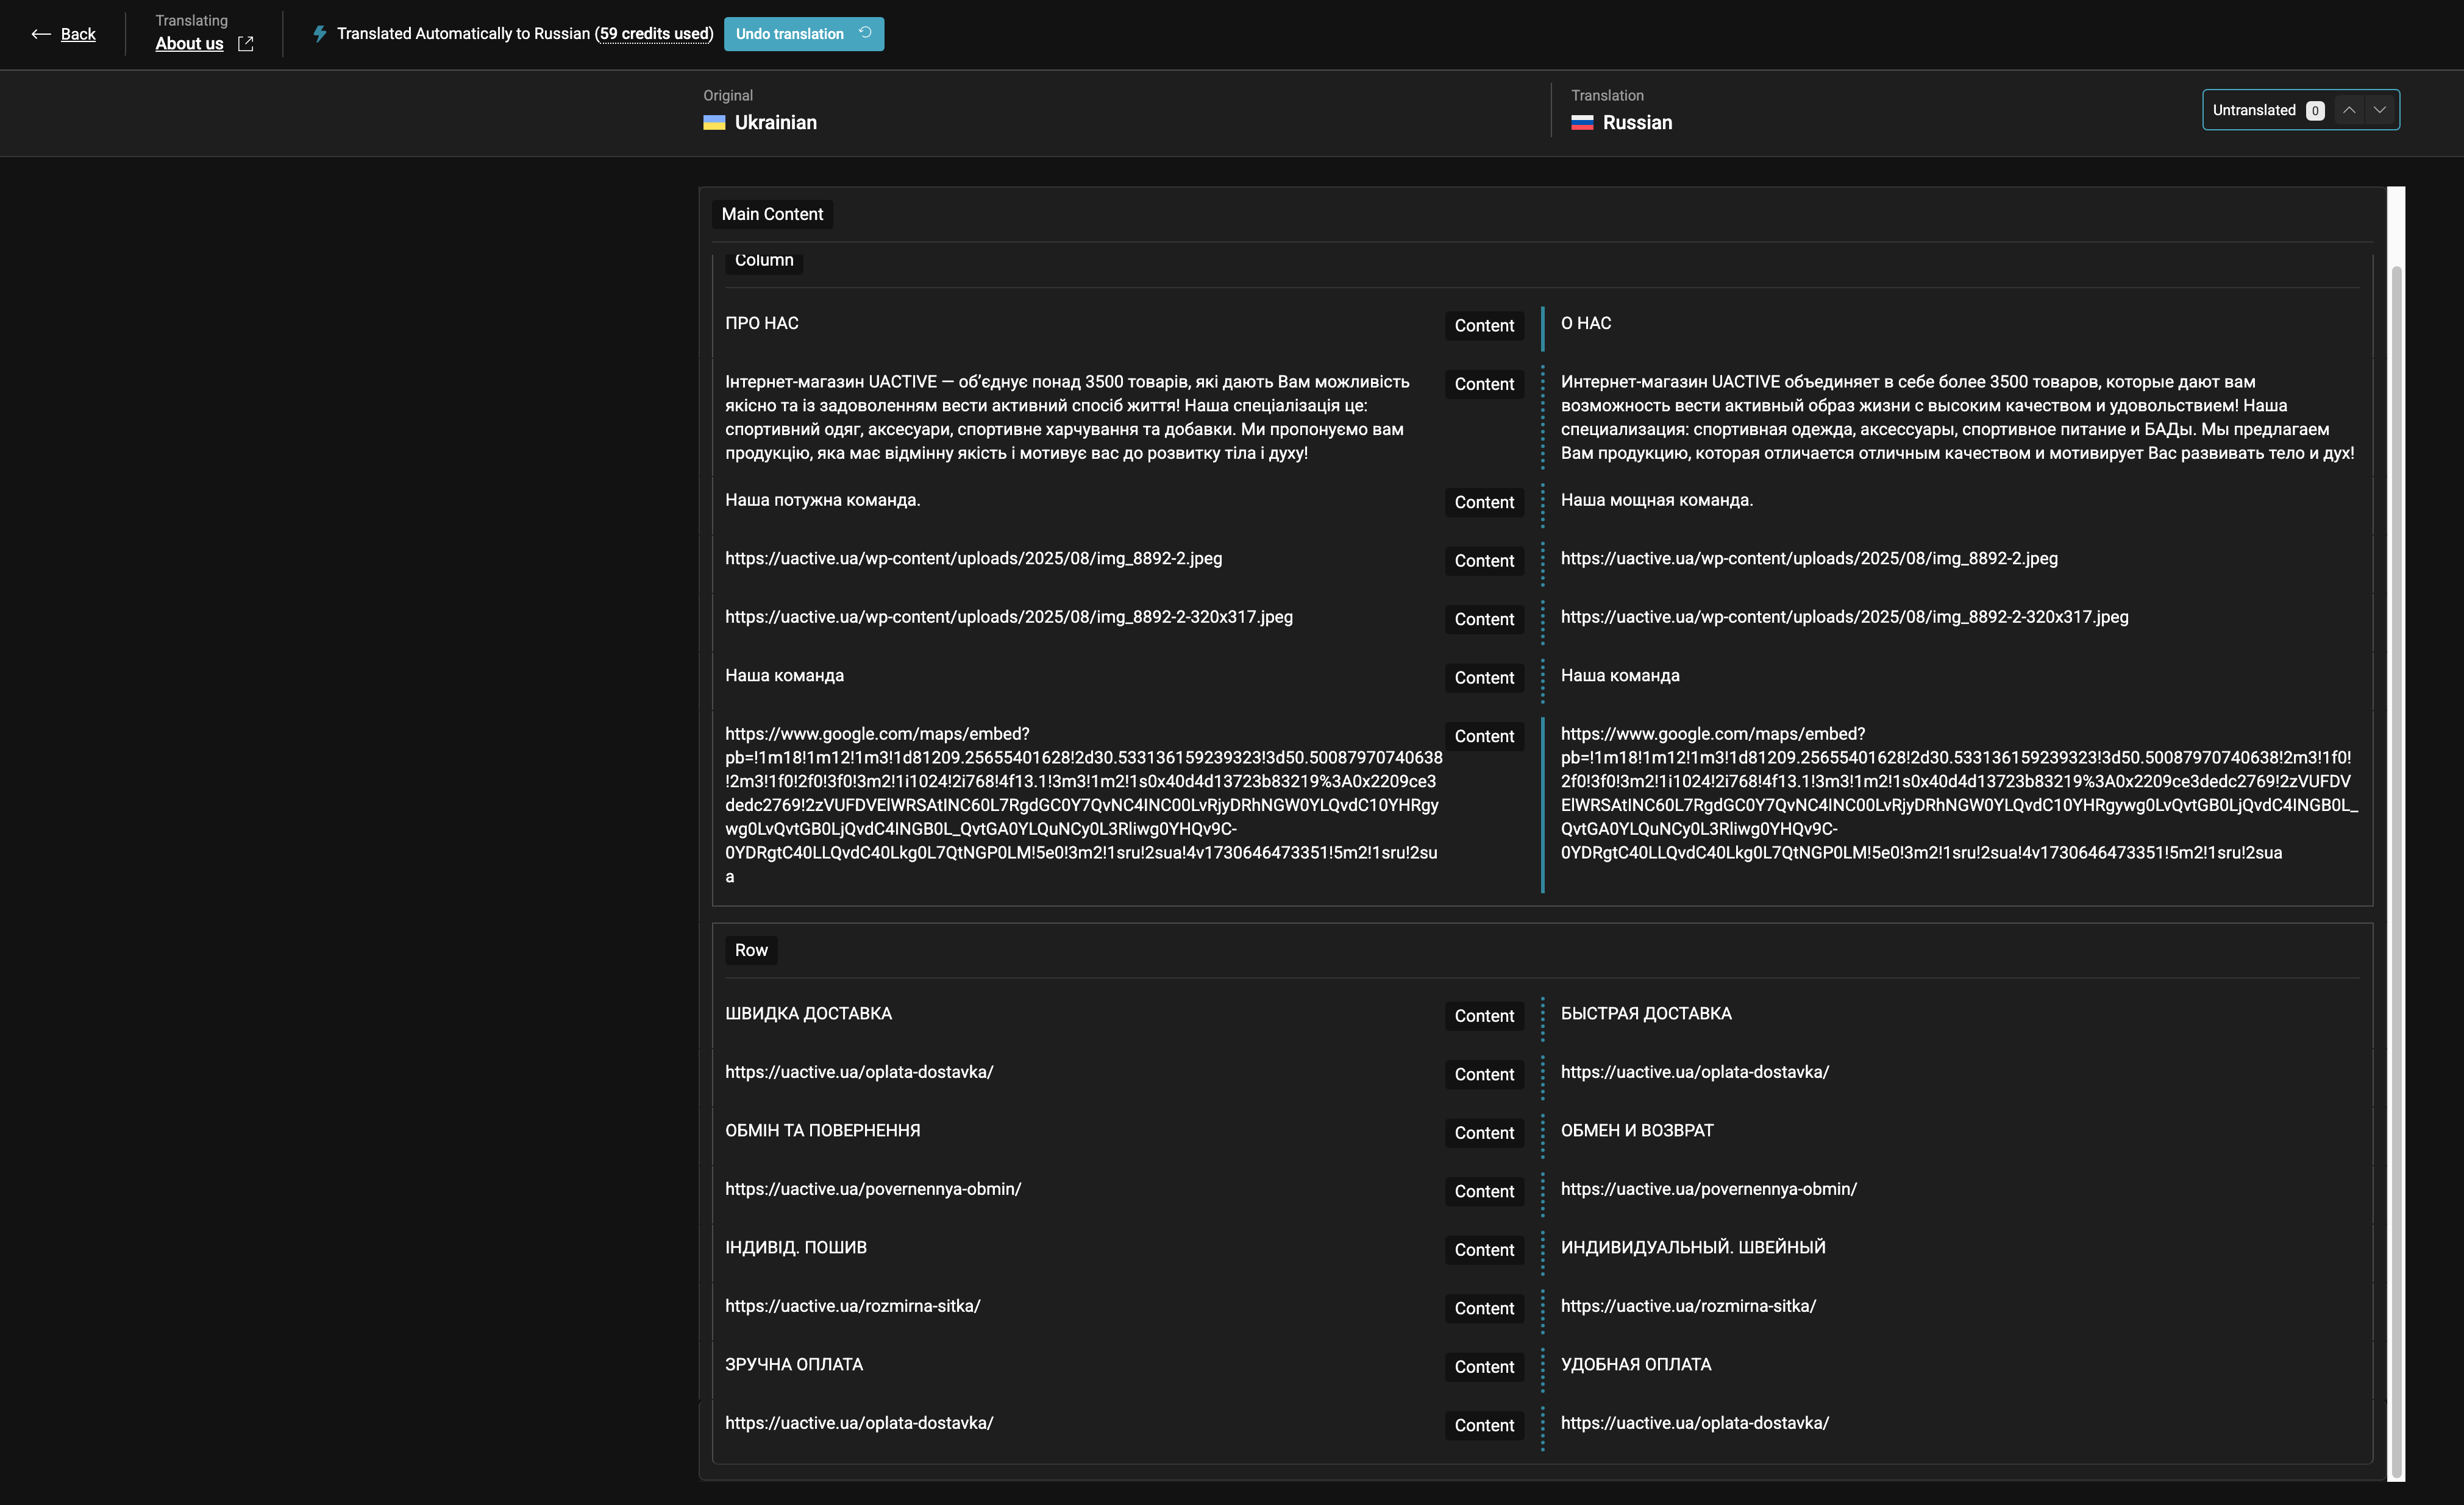Click the Ukrainian flag icon
Image resolution: width=2464 pixels, height=1505 pixels.
714,123
